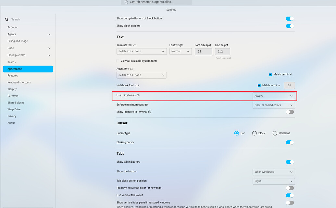Open Warpify settings page

tap(12, 89)
